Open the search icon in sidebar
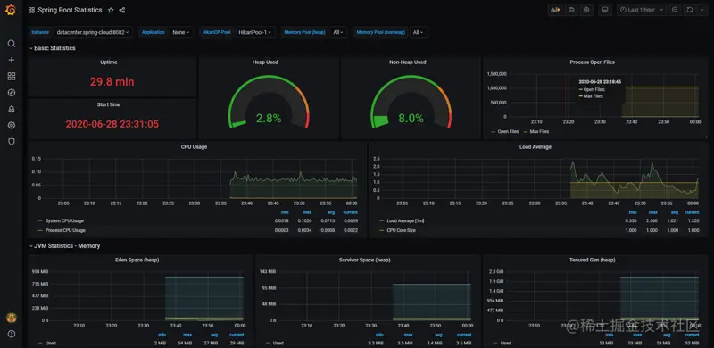 tap(12, 44)
